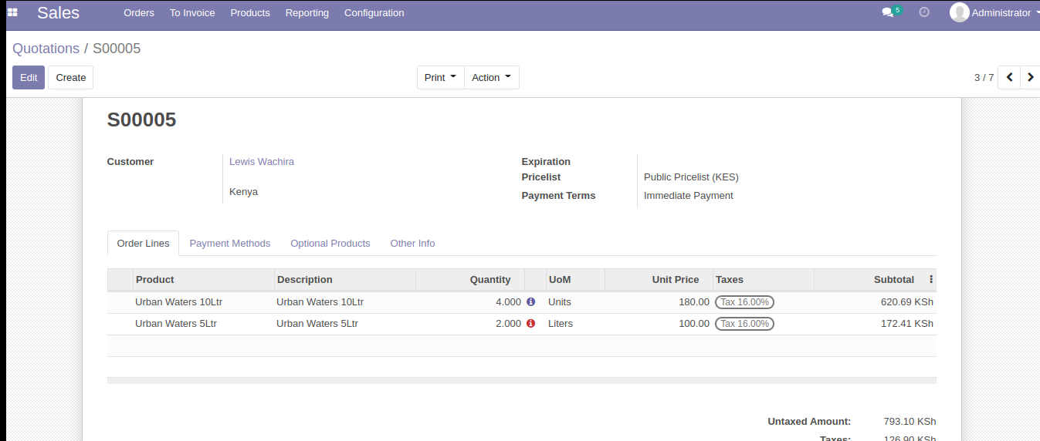Click red warning icon for Urban Waters 5Ltr
Image resolution: width=1040 pixels, height=441 pixels.
(x=530, y=324)
